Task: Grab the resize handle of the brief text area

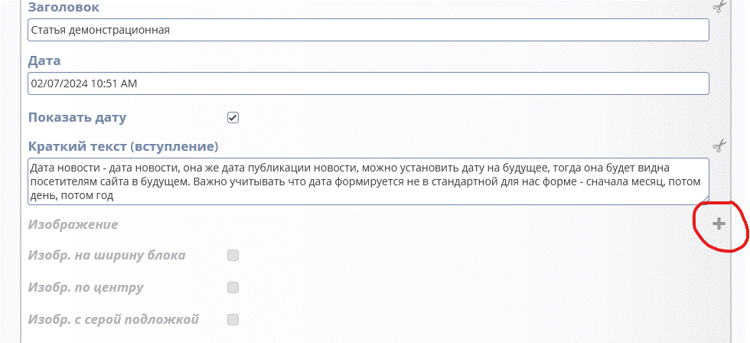Action: [705, 201]
